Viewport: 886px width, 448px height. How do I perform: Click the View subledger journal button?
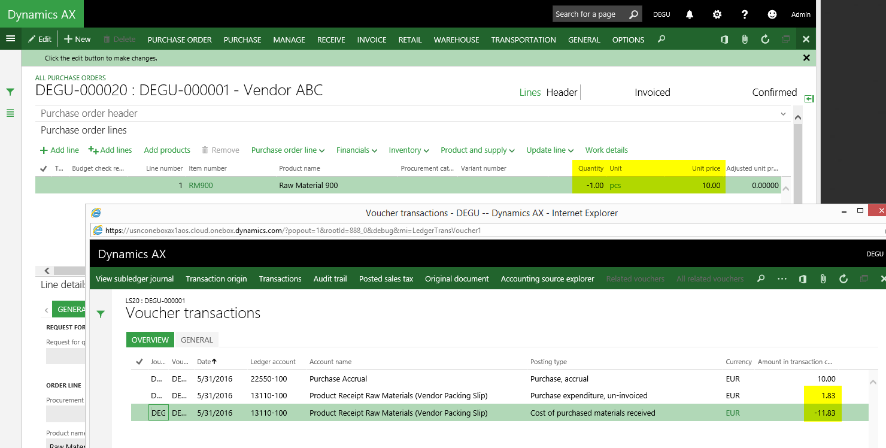pyautogui.click(x=135, y=279)
